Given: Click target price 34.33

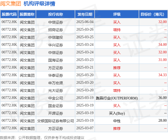Looking at the screenshot, I should point(162,75).
